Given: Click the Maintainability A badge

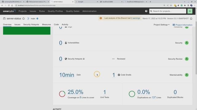Looking at the screenshot, I should tap(187, 75).
